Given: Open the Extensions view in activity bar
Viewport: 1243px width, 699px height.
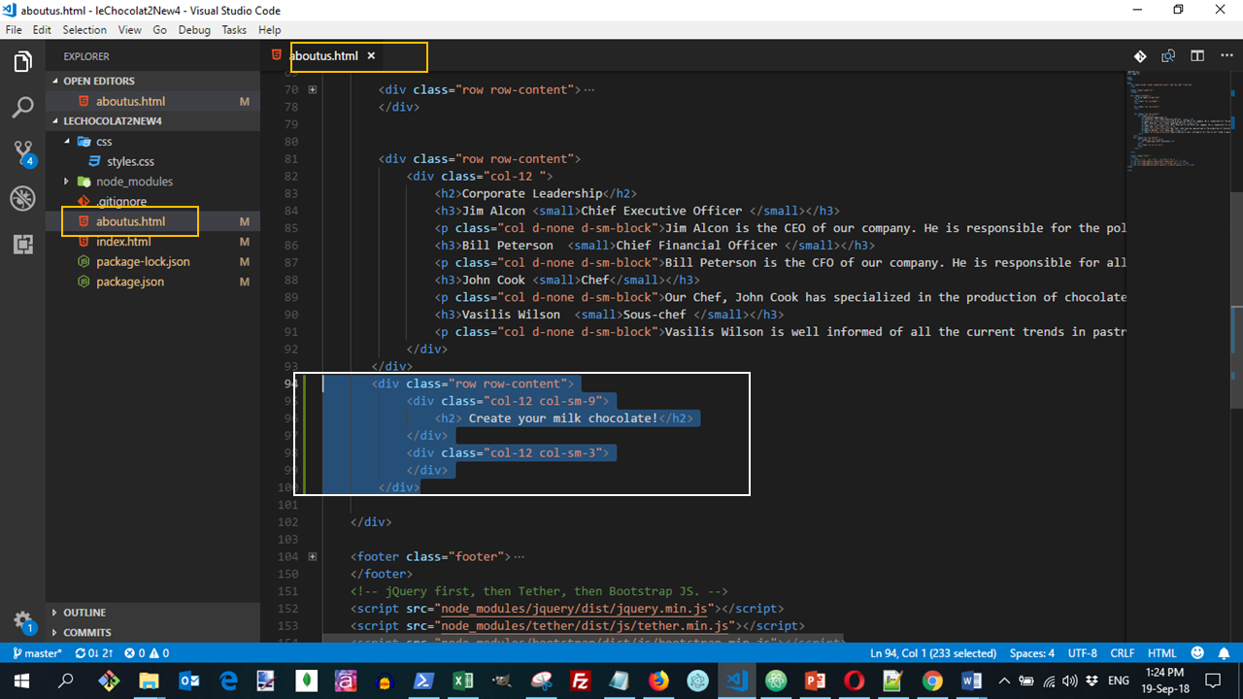Looking at the screenshot, I should pos(22,244).
